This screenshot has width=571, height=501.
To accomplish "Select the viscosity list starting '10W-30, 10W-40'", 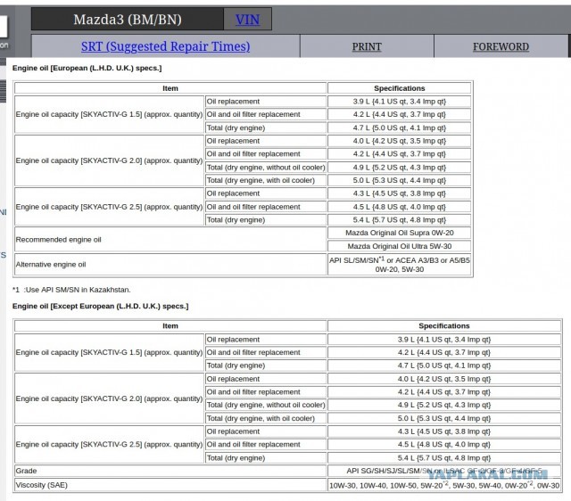I will pyautogui.click(x=444, y=485).
